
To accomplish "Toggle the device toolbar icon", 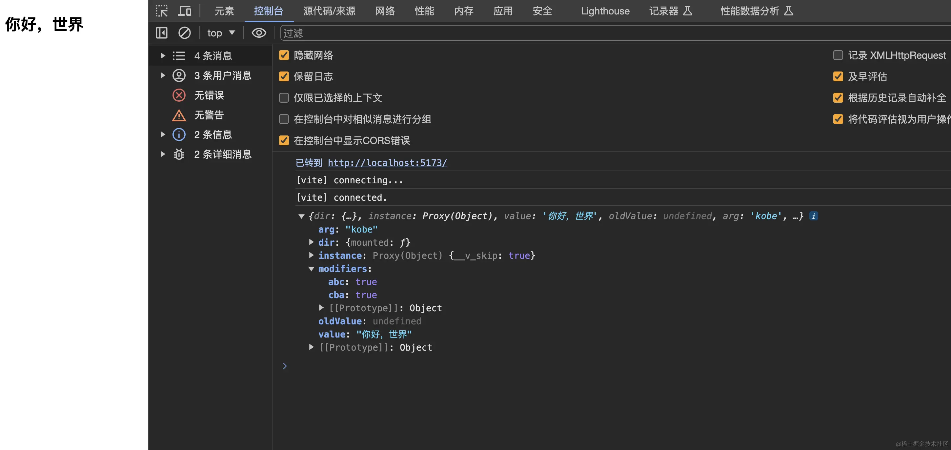I will tap(185, 11).
